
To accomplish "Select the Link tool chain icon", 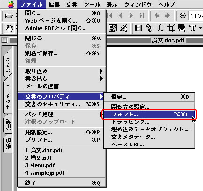I will [x=149, y=28].
